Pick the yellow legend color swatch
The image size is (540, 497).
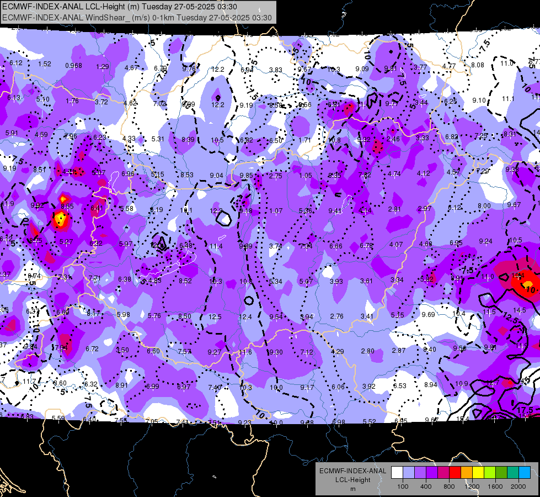click(478, 473)
